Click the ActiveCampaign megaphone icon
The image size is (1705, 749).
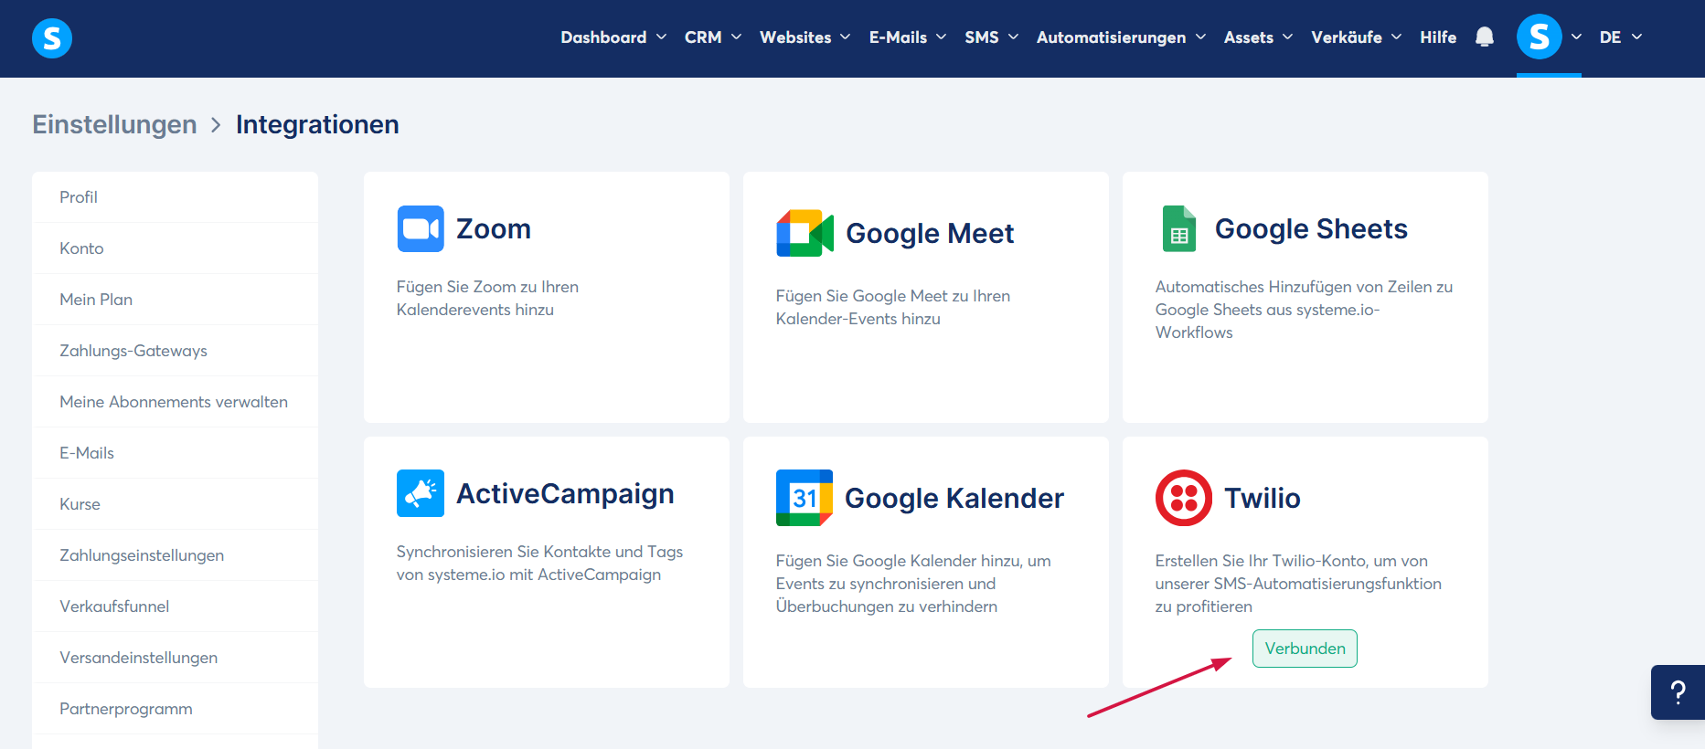coord(421,493)
